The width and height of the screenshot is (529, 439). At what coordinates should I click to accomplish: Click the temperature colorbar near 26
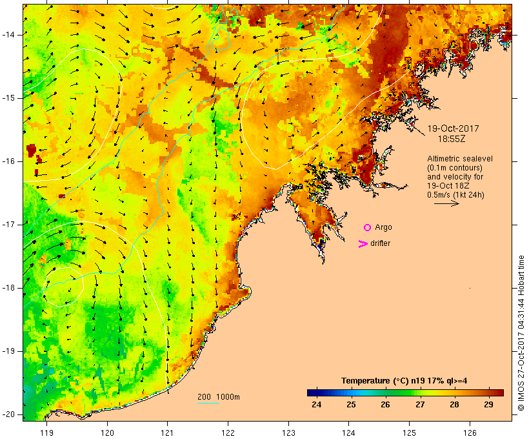(386, 393)
